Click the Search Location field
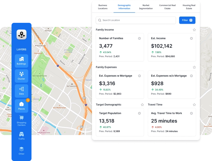The height and width of the screenshot is (161, 212). (x=136, y=20)
